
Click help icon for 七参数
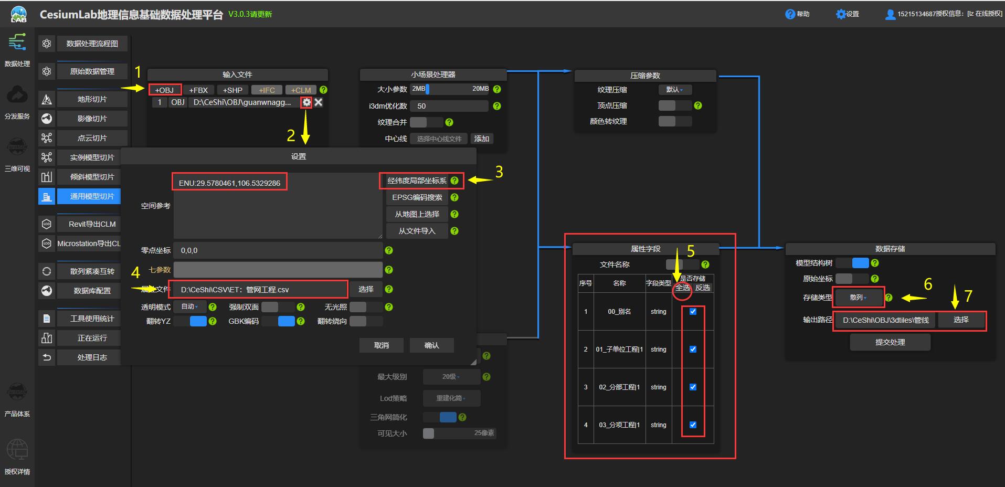[389, 270]
